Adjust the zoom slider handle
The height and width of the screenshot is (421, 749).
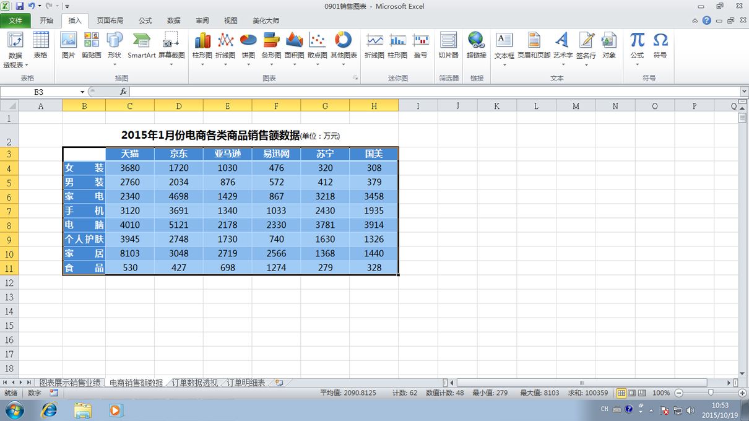click(x=710, y=393)
